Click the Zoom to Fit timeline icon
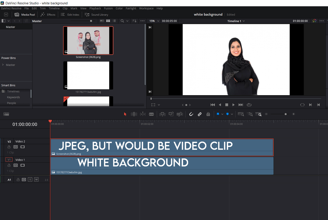Viewport: 328px width, 220px height. [241, 114]
